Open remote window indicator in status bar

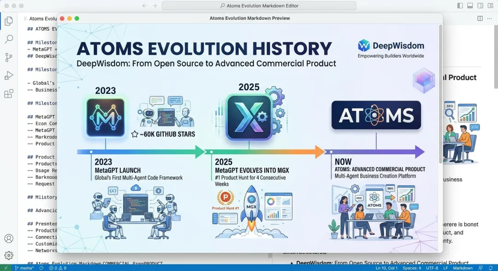6,268
